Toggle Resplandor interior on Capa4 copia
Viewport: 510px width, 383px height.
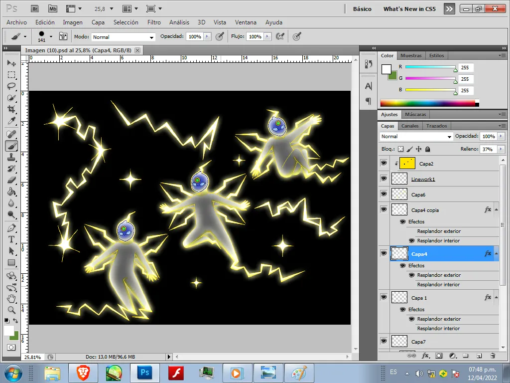point(411,241)
